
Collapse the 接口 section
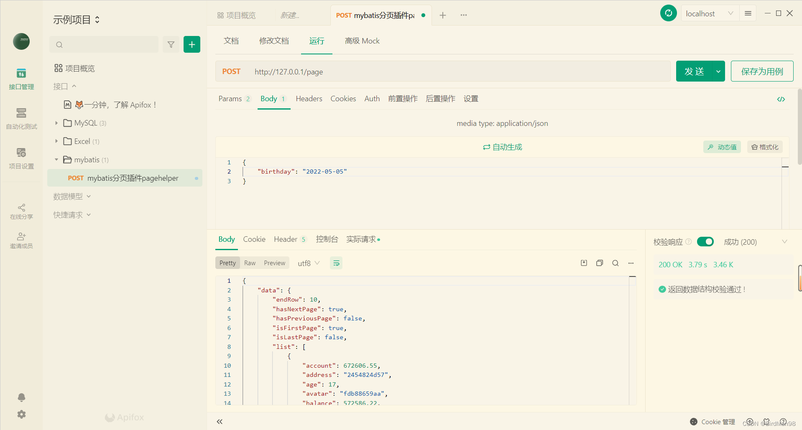[65, 86]
